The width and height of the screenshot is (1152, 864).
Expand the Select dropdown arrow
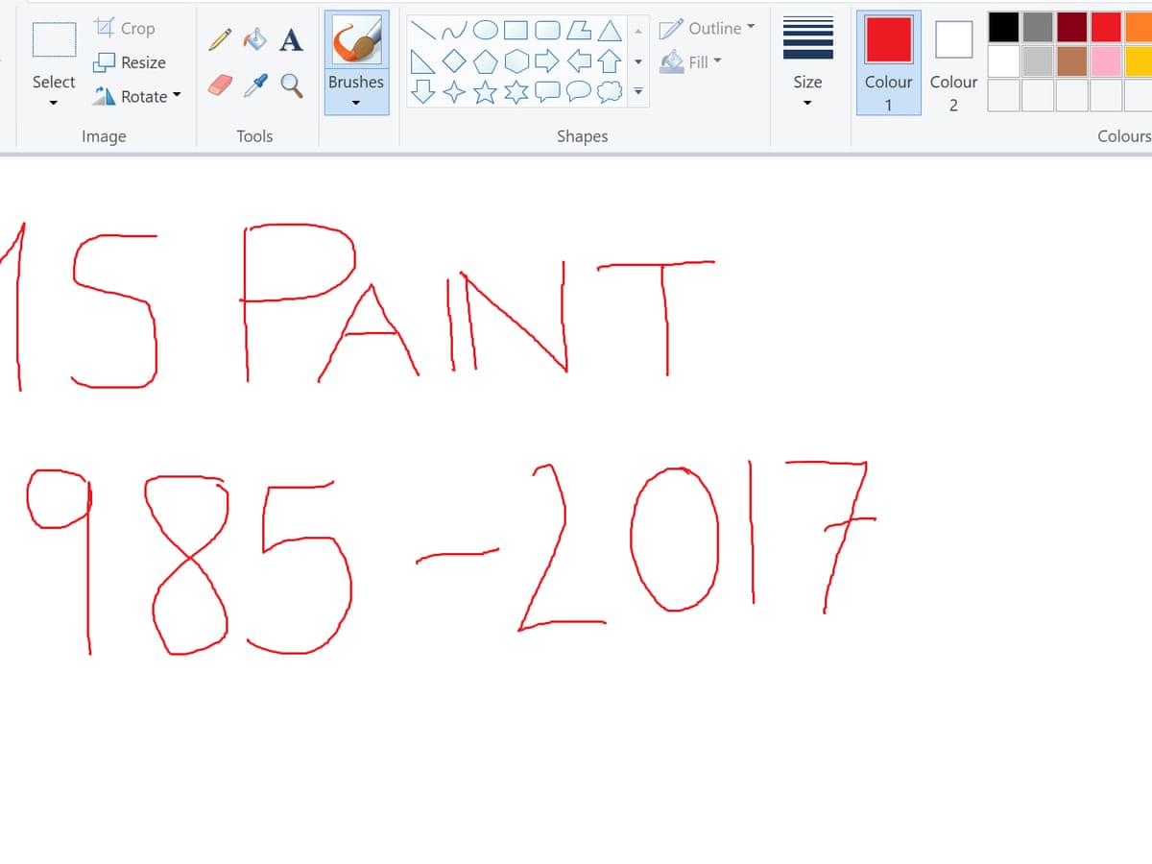pos(53,104)
